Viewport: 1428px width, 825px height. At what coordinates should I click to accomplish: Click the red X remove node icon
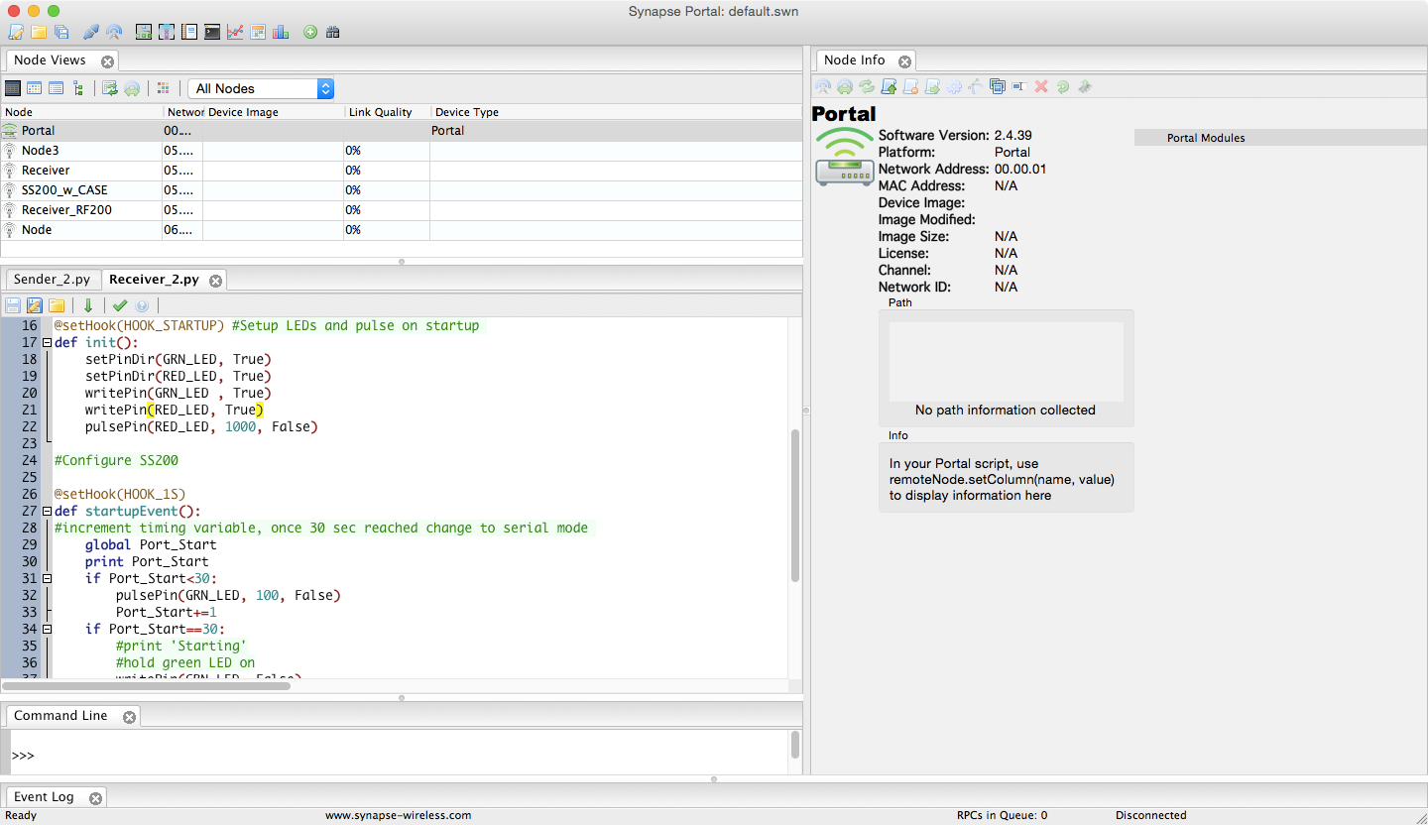coord(1041,87)
